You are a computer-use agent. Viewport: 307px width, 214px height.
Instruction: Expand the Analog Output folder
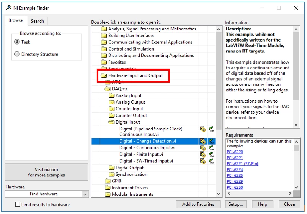pyautogui.click(x=112, y=102)
